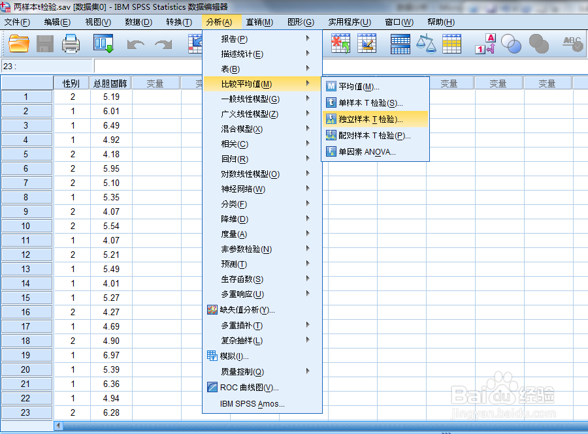Click the Split File toolbar icon
Viewport: 588px width, 434px height.
(x=400, y=44)
